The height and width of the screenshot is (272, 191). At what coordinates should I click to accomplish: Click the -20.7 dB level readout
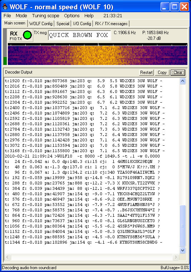click(154, 38)
